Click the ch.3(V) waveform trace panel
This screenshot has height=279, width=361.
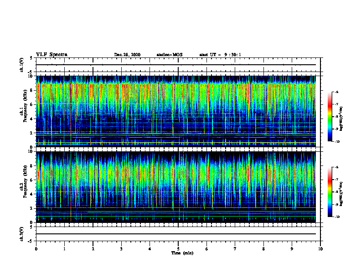tap(178, 234)
